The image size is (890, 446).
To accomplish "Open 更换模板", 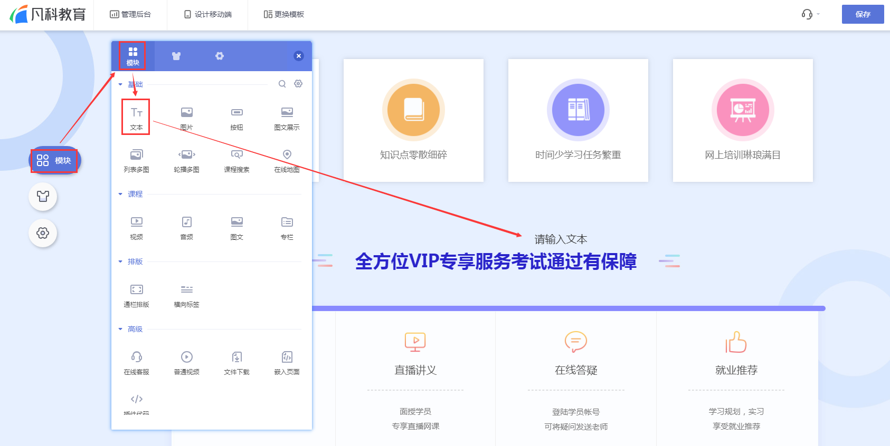I will (284, 14).
